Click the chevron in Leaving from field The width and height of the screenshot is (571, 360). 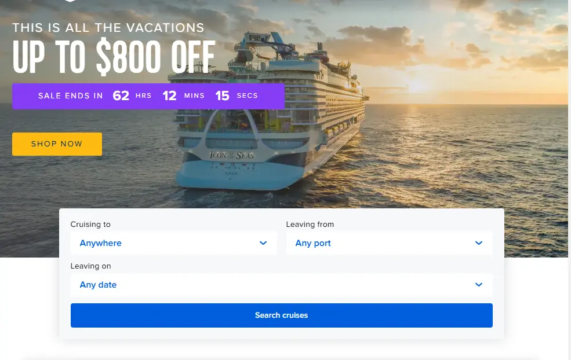479,243
